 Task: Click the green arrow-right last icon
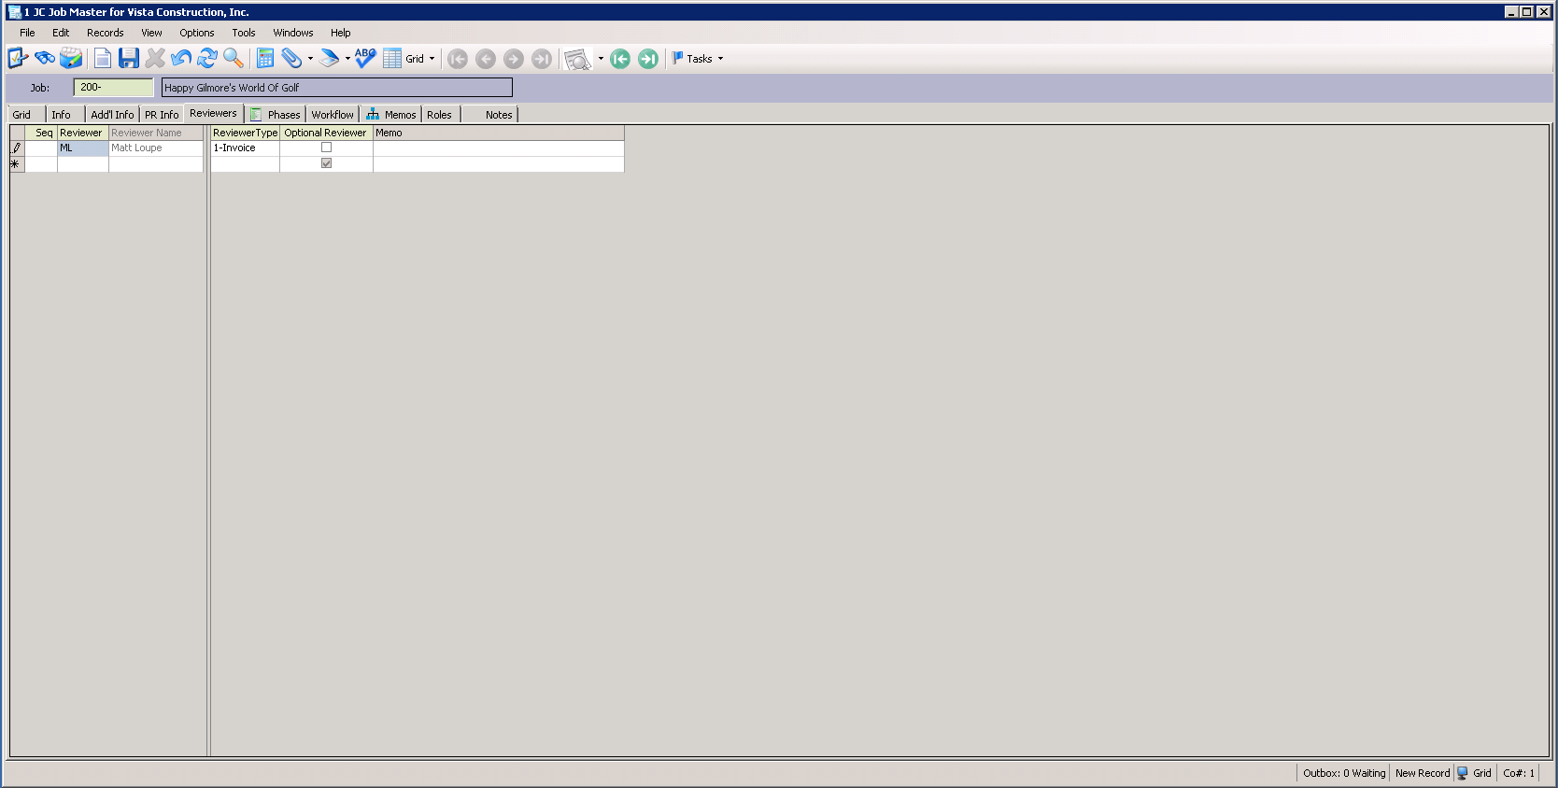click(648, 59)
